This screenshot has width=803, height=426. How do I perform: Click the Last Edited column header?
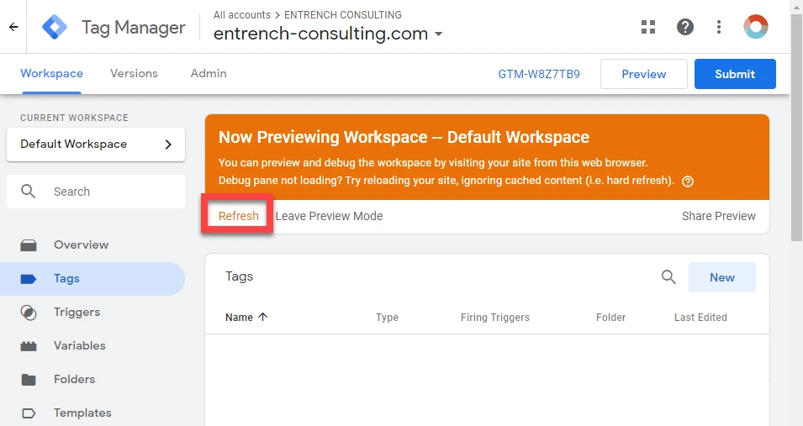click(x=700, y=318)
